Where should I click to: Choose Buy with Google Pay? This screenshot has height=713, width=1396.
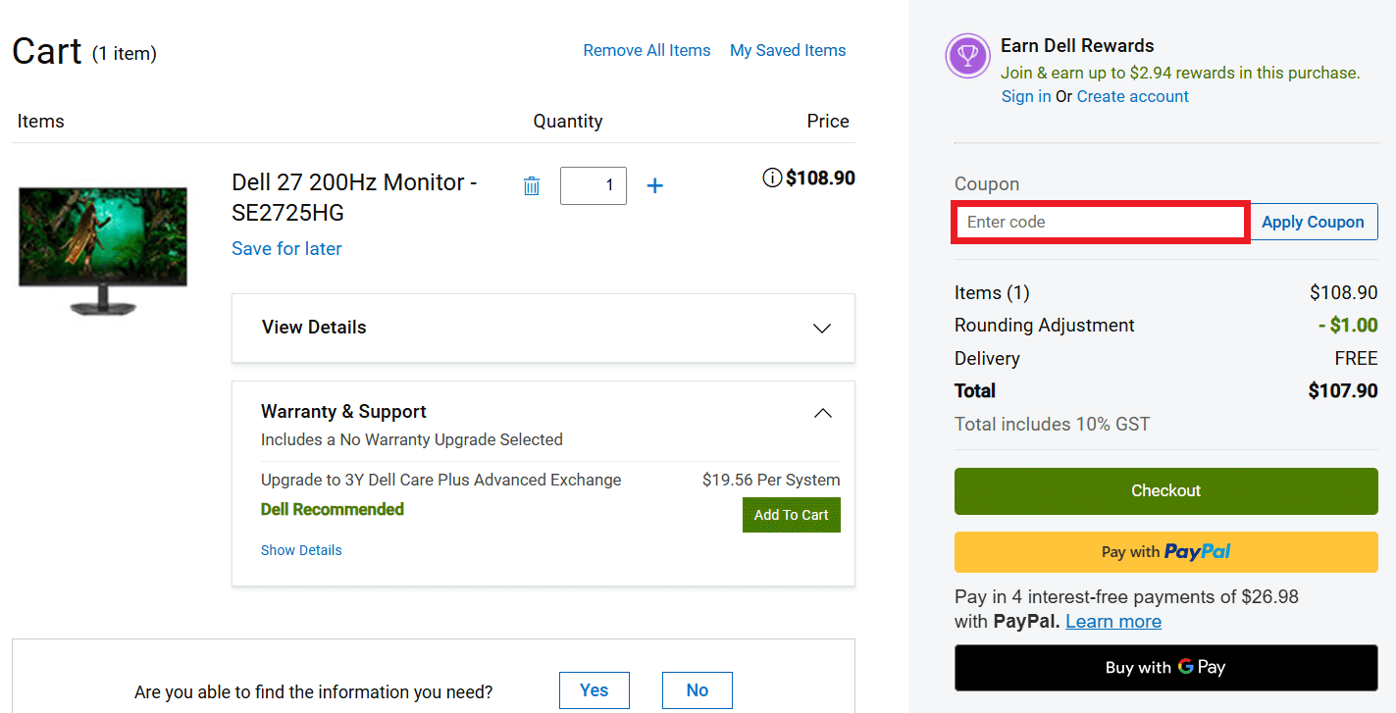tap(1165, 667)
